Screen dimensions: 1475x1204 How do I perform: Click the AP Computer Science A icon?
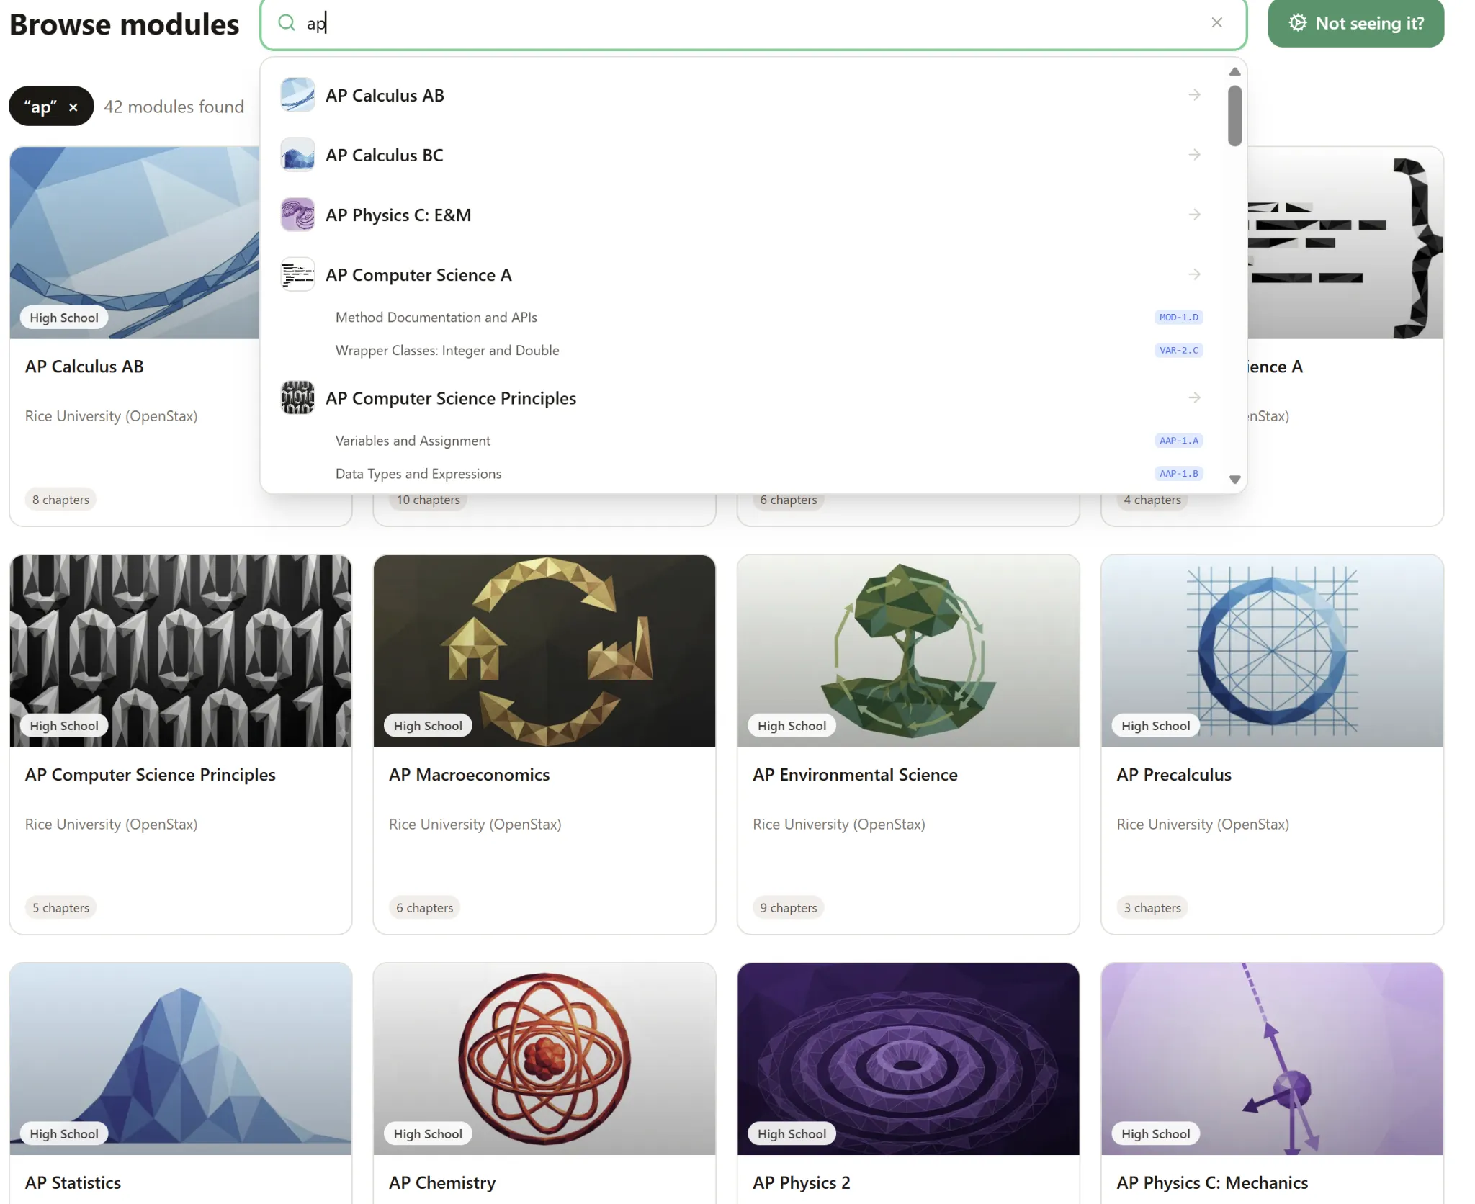click(297, 274)
